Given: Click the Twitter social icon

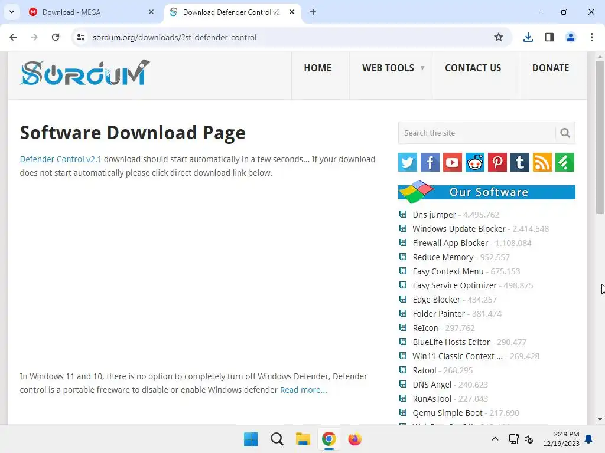Looking at the screenshot, I should [408, 162].
